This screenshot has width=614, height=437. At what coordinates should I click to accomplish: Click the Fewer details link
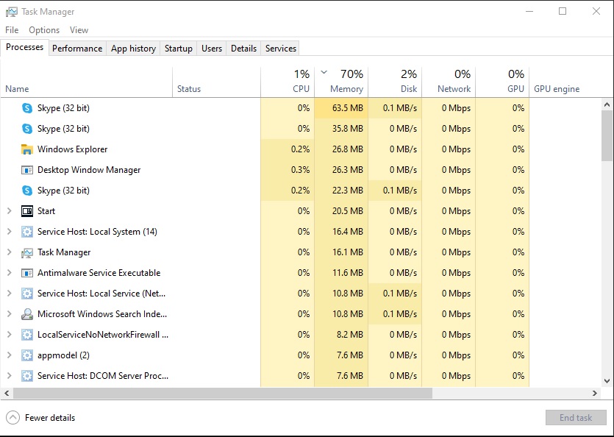click(50, 418)
